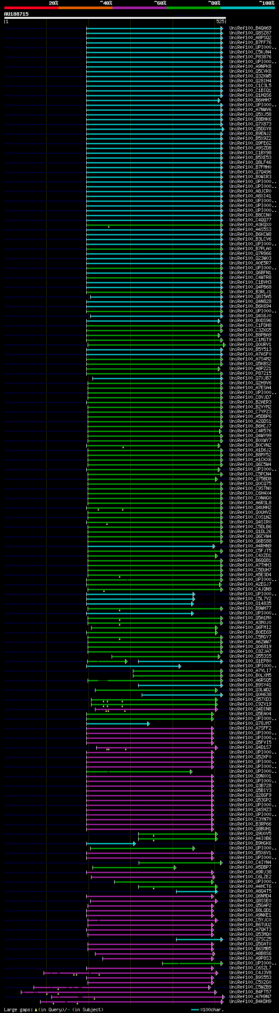Select label UniRef100_Q78JM7
The width and height of the screenshot is (279, 1013).
[x=250, y=724]
